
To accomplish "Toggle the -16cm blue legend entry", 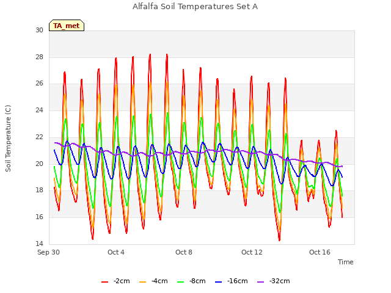I will (x=231, y=281).
